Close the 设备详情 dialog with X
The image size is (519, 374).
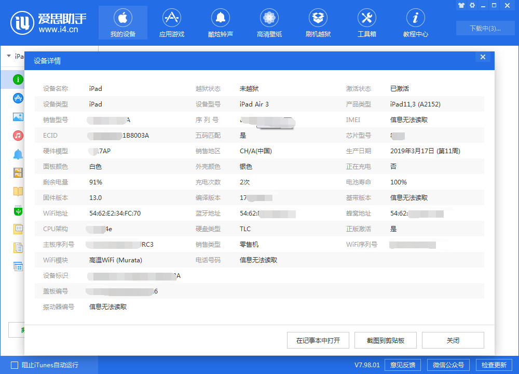coord(483,57)
